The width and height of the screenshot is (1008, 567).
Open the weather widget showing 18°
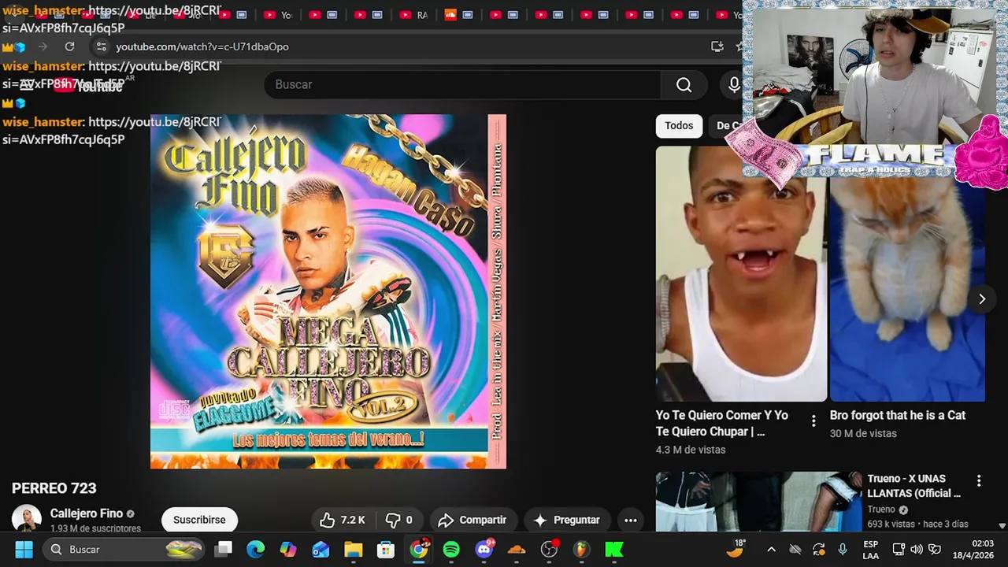point(736,549)
